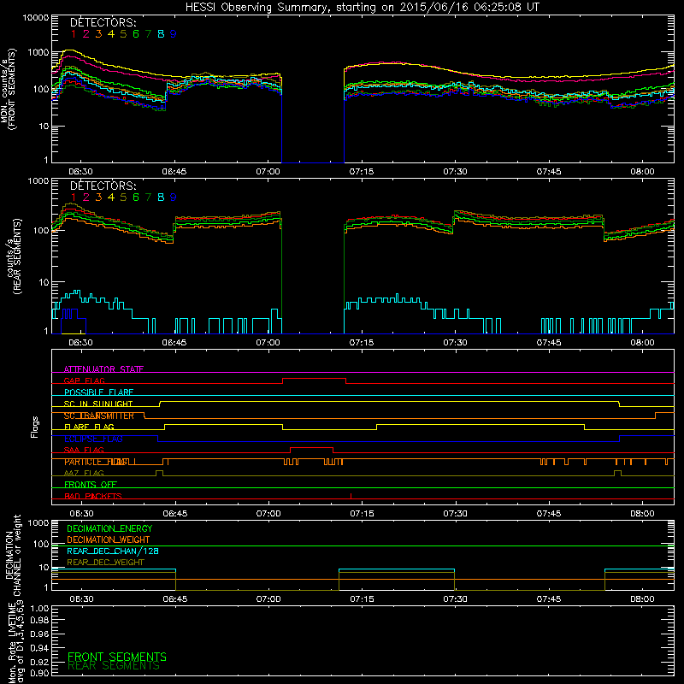Click the 'counts/s (REAR SEGMENTS)' axis title
The image size is (684, 684).
pyautogui.click(x=13, y=256)
